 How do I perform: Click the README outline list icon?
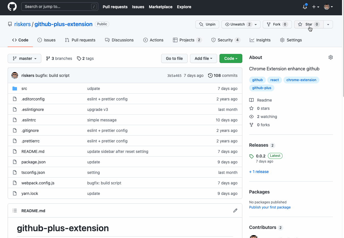15,210
